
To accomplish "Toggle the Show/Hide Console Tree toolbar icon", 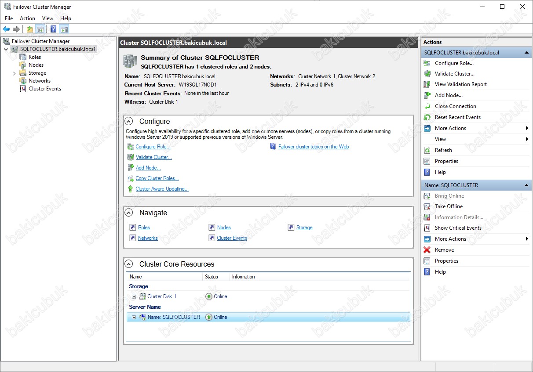I will click(x=40, y=29).
